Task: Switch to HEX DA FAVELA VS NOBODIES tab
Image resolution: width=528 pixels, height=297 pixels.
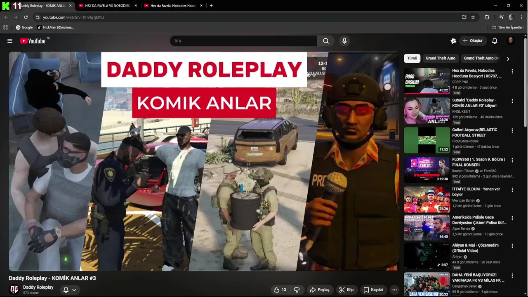Action: click(x=107, y=6)
